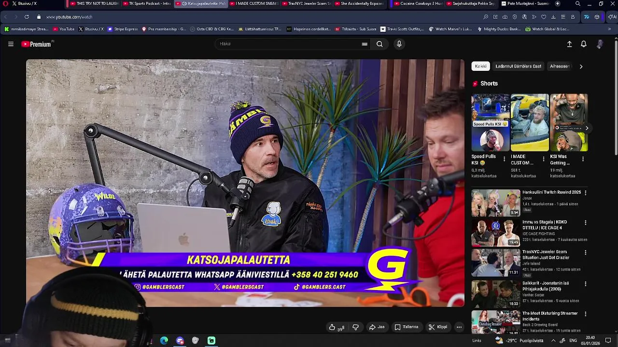Viewport: 618px width, 347px height.
Task: Select the Kaikki filter chip
Action: pyautogui.click(x=480, y=66)
